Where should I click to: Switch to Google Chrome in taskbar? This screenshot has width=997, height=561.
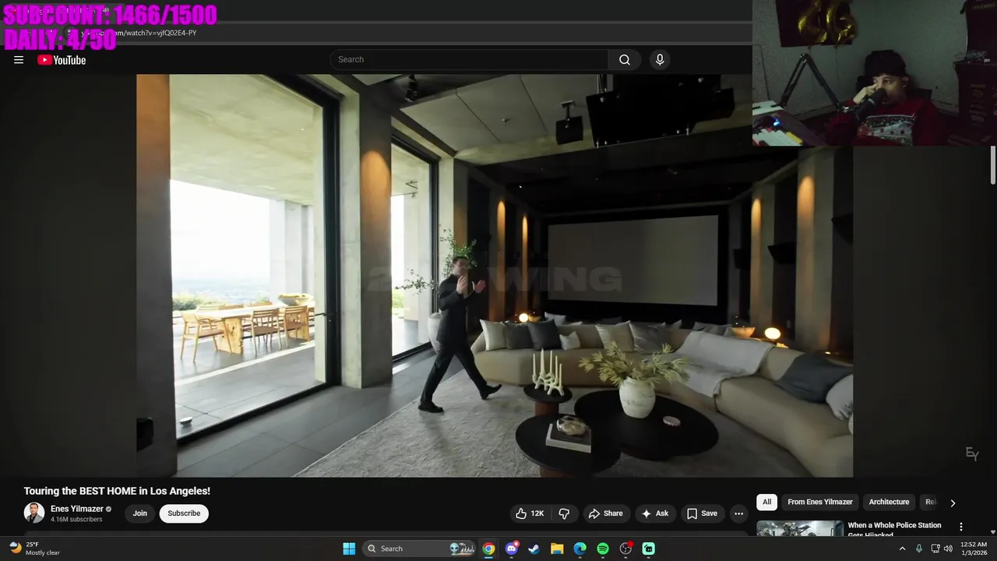point(488,549)
